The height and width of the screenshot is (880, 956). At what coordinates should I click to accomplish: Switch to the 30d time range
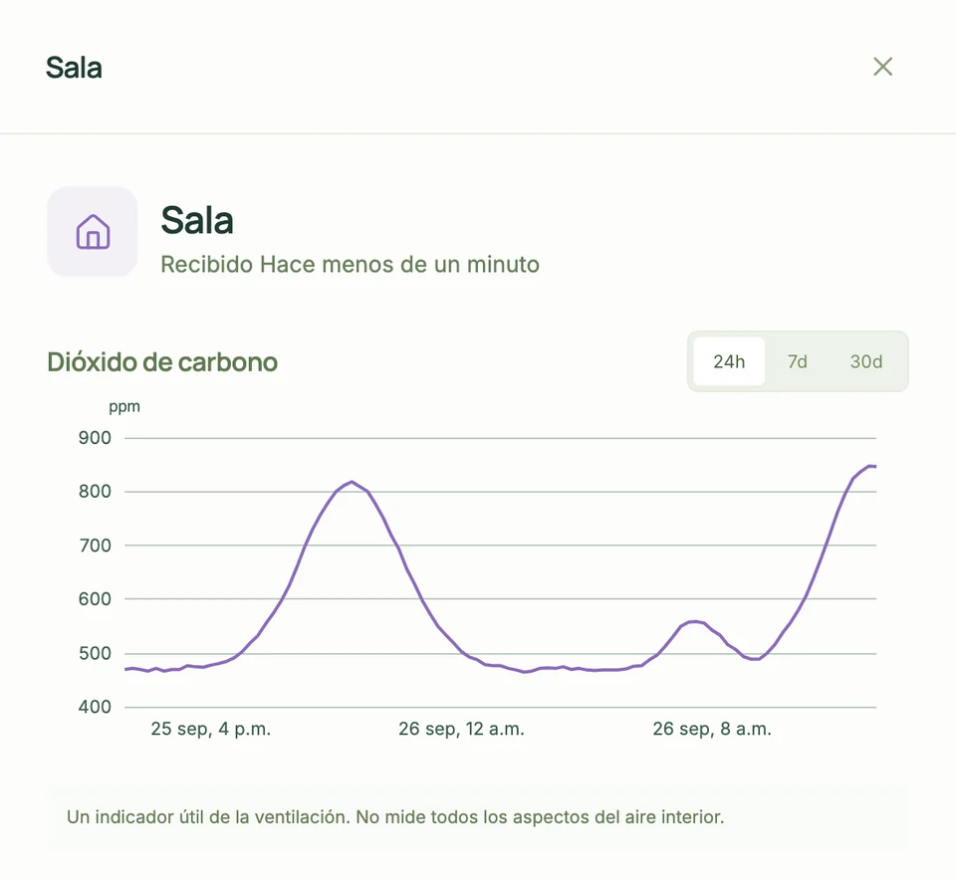(865, 361)
